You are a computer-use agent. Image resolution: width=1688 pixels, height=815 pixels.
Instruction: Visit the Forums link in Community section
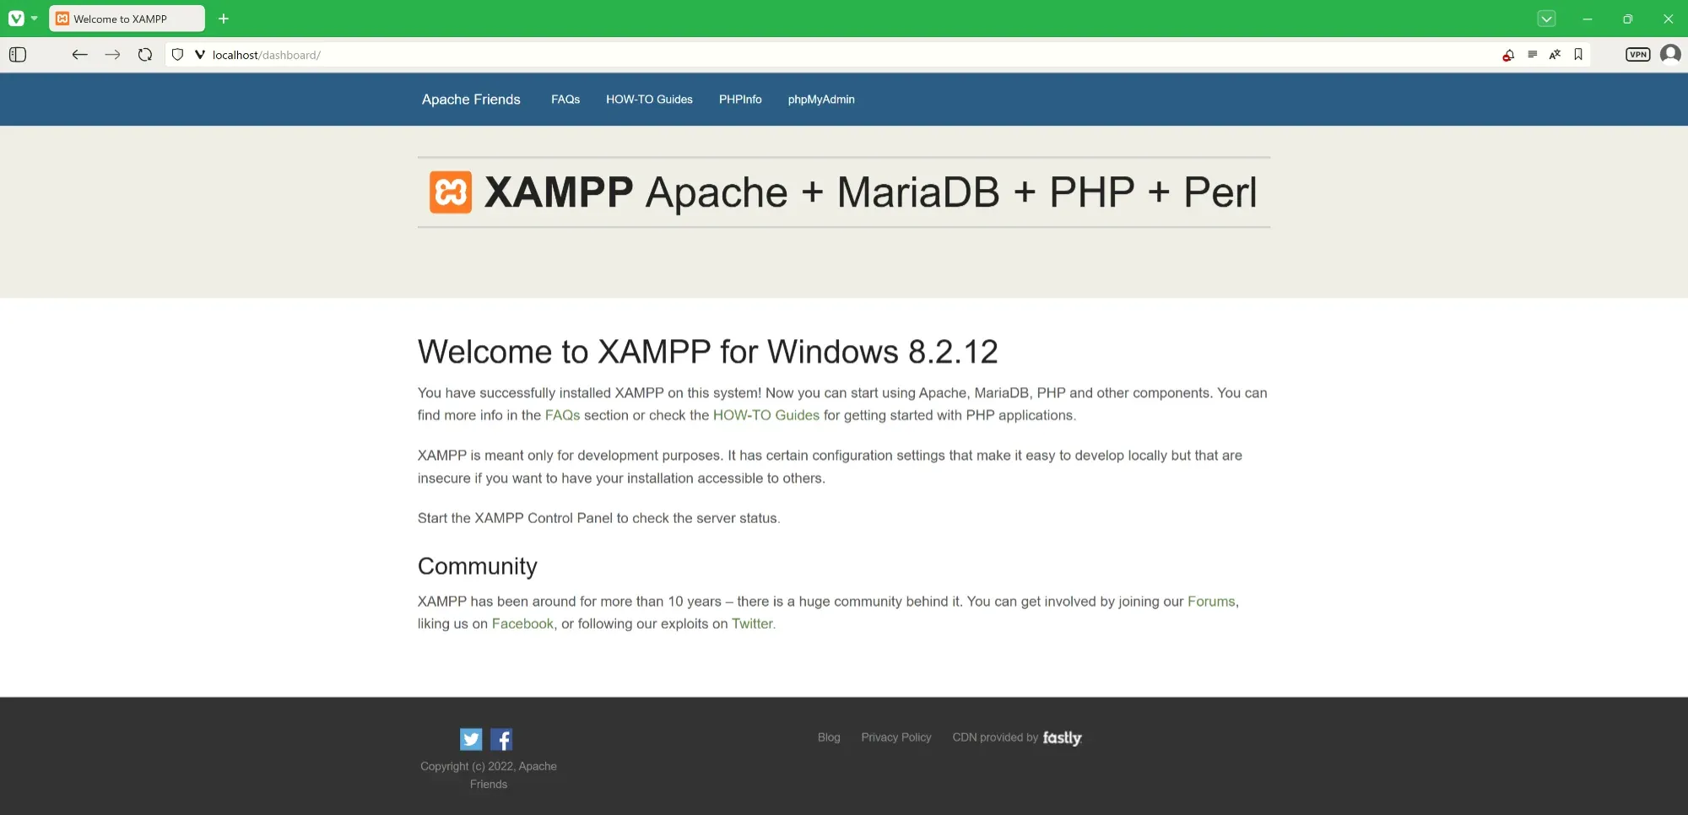[1210, 602]
